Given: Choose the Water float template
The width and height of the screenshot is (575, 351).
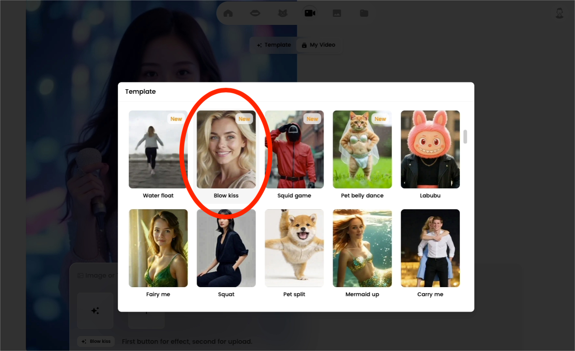Looking at the screenshot, I should [158, 155].
